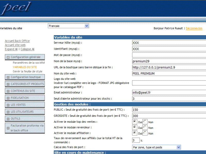Open Paramètres de la société
Screen dimensions: 206x154
click(29, 63)
